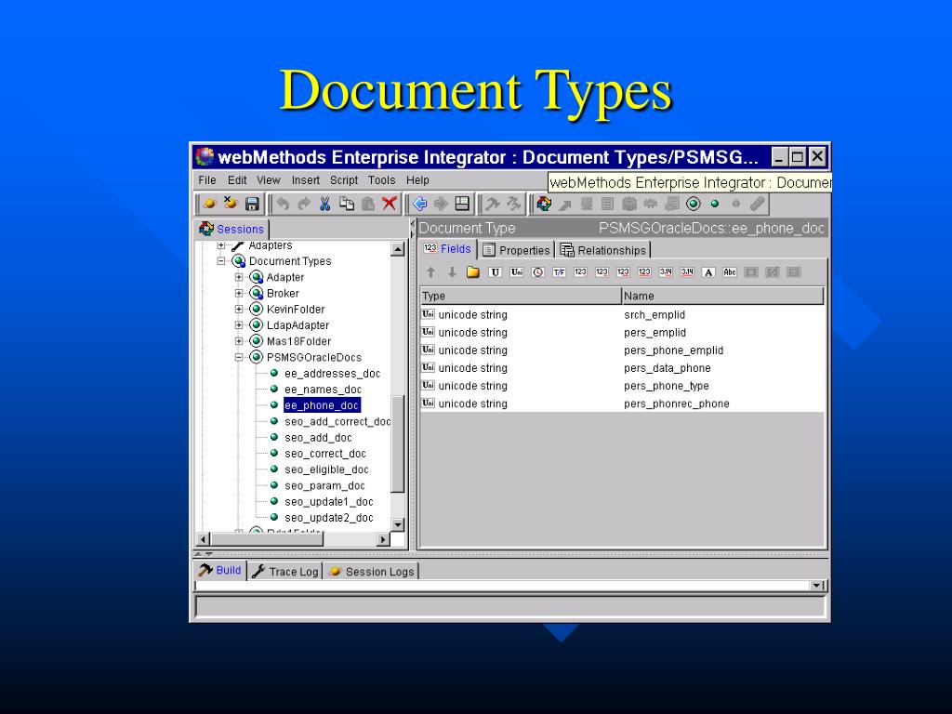This screenshot has width=952, height=714.
Task: Open the Tools menu
Action: coord(381,180)
